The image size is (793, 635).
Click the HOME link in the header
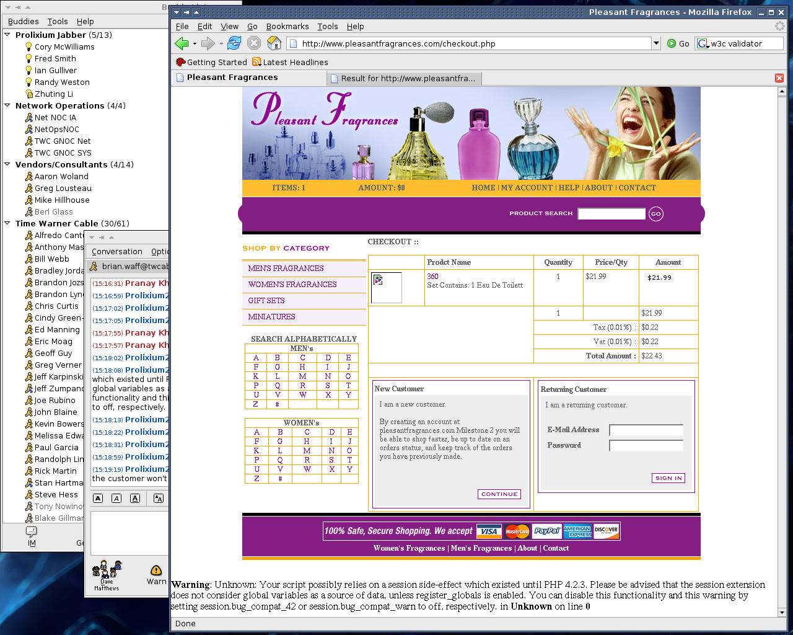pos(483,188)
